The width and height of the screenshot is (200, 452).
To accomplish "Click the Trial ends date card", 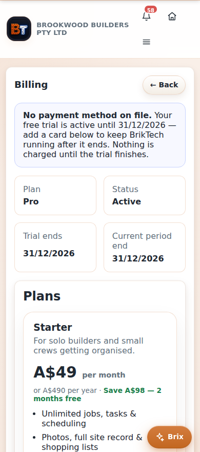I will [55, 248].
